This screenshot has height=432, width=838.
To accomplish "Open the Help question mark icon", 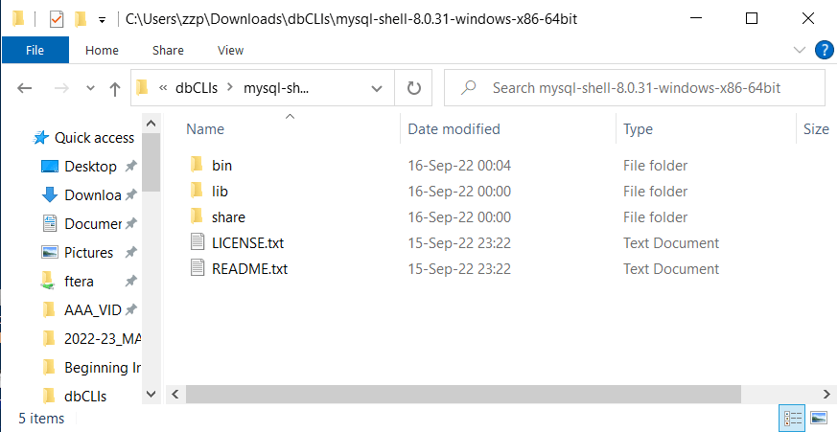I will pyautogui.click(x=825, y=50).
